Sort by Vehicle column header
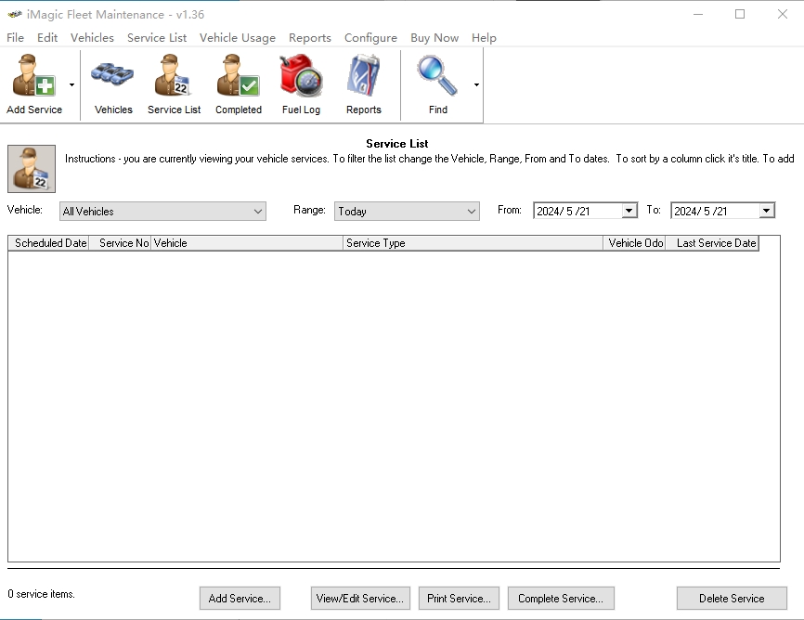The height and width of the screenshot is (620, 804). (247, 243)
